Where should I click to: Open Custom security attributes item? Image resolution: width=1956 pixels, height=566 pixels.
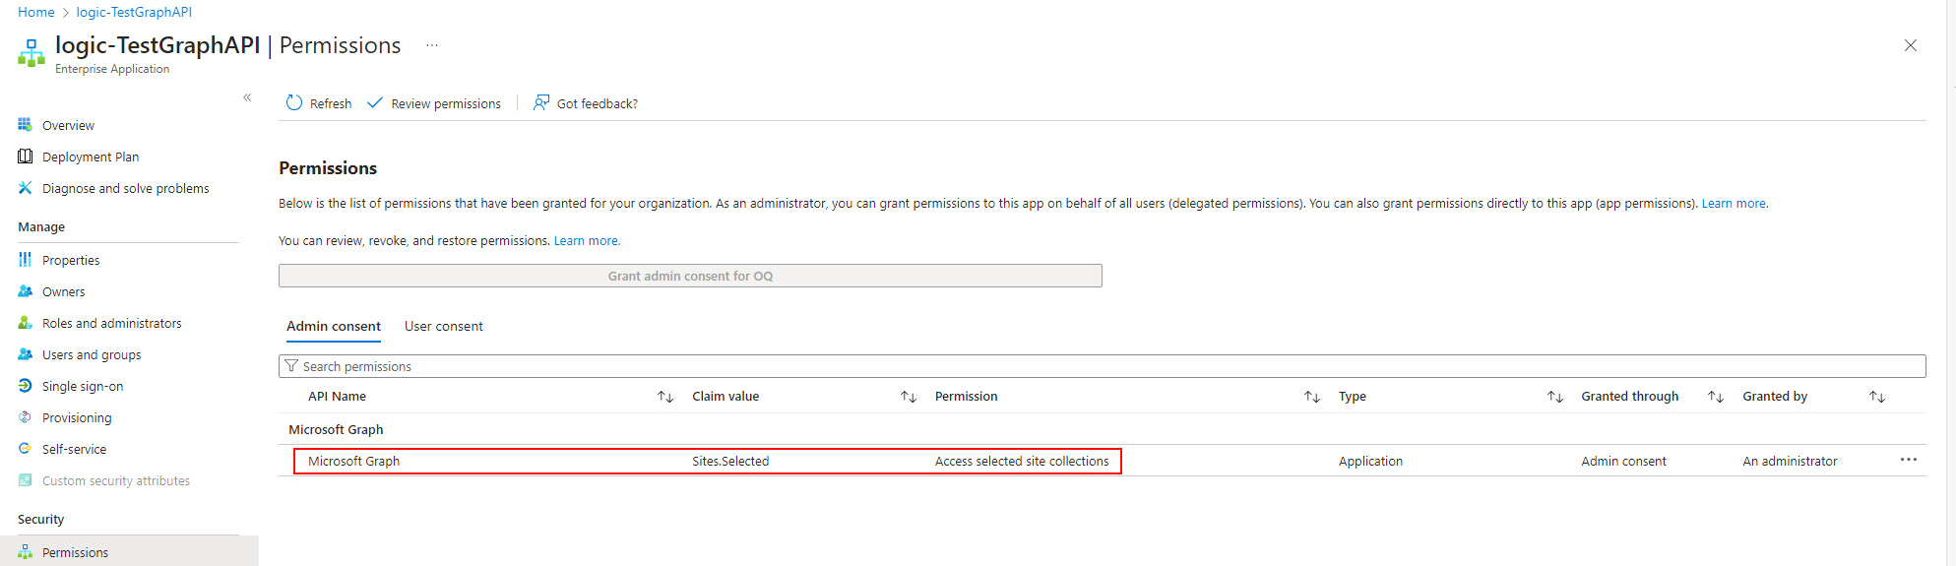[x=115, y=480]
